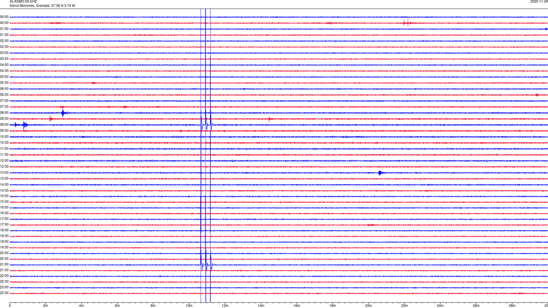Screen dimensions: 548x308
Task: Select the 17:30 trace time label
Action: tap(4, 225)
